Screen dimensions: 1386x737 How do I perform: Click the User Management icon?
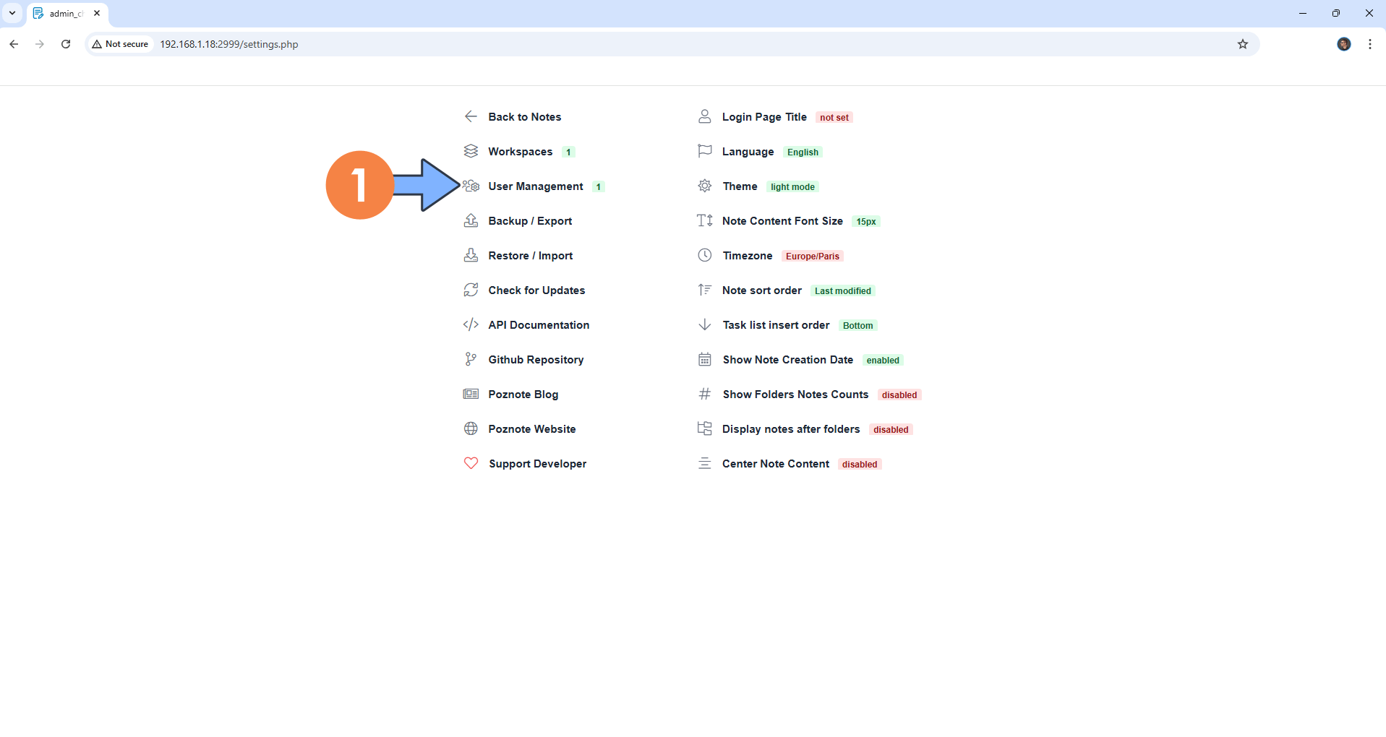pyautogui.click(x=471, y=186)
